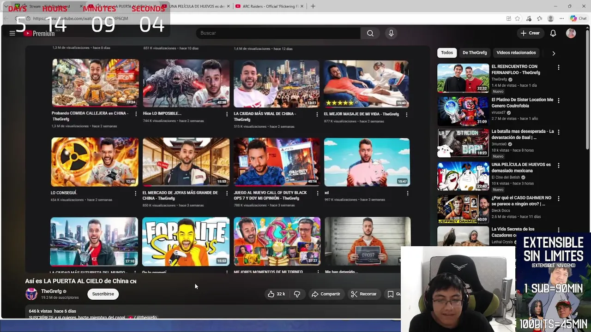Open the orange jumpsuit 011097 thumbnail
591x332 pixels.
pyautogui.click(x=368, y=242)
